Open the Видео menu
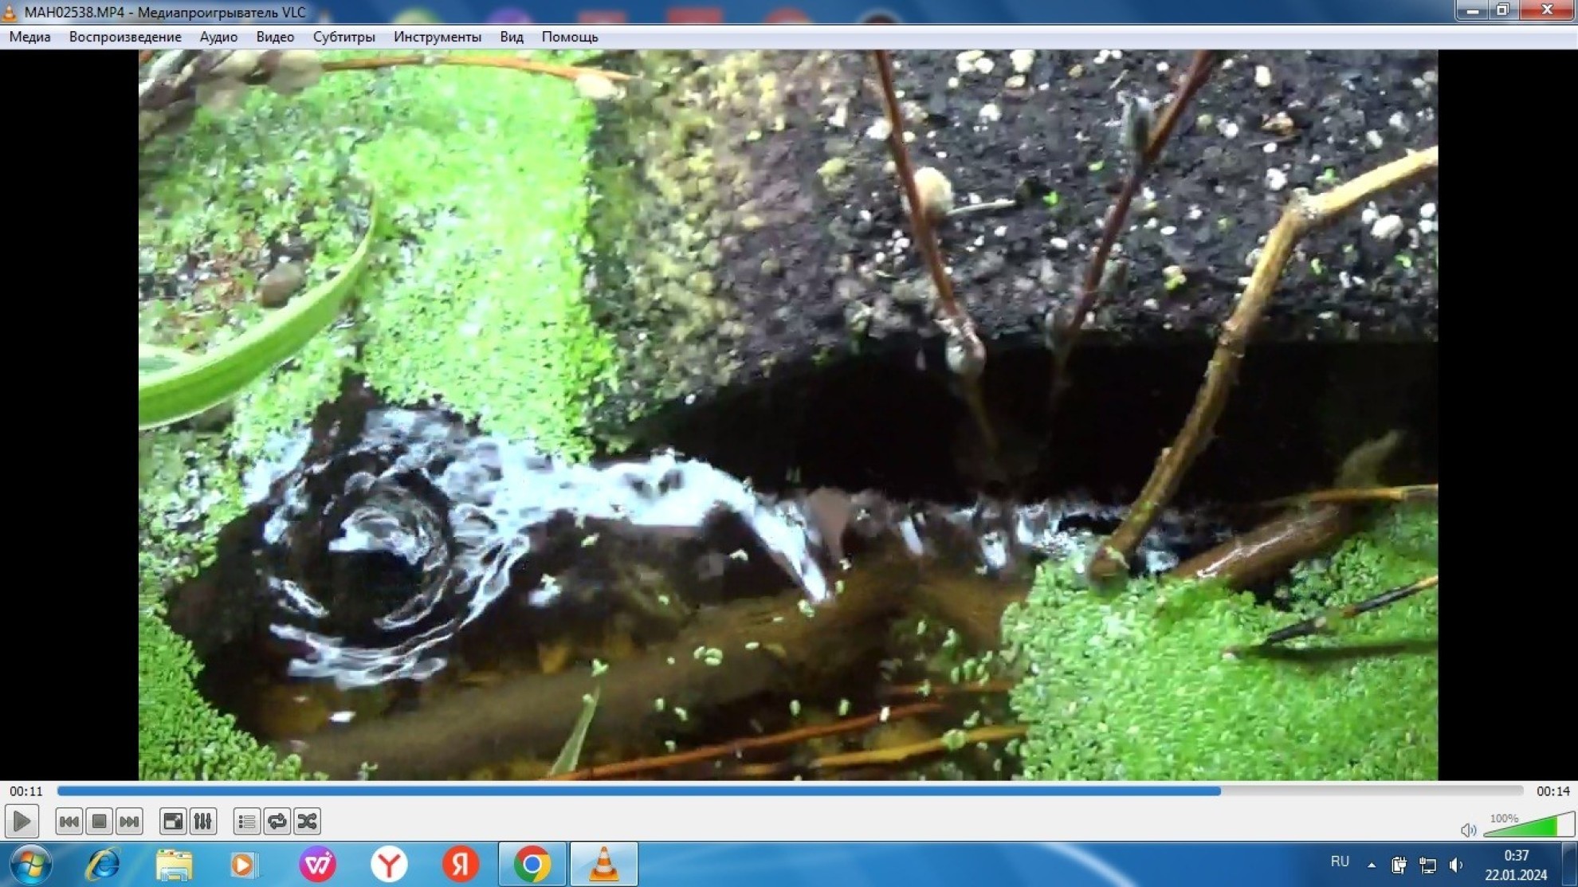This screenshot has height=887, width=1578. [x=275, y=37]
